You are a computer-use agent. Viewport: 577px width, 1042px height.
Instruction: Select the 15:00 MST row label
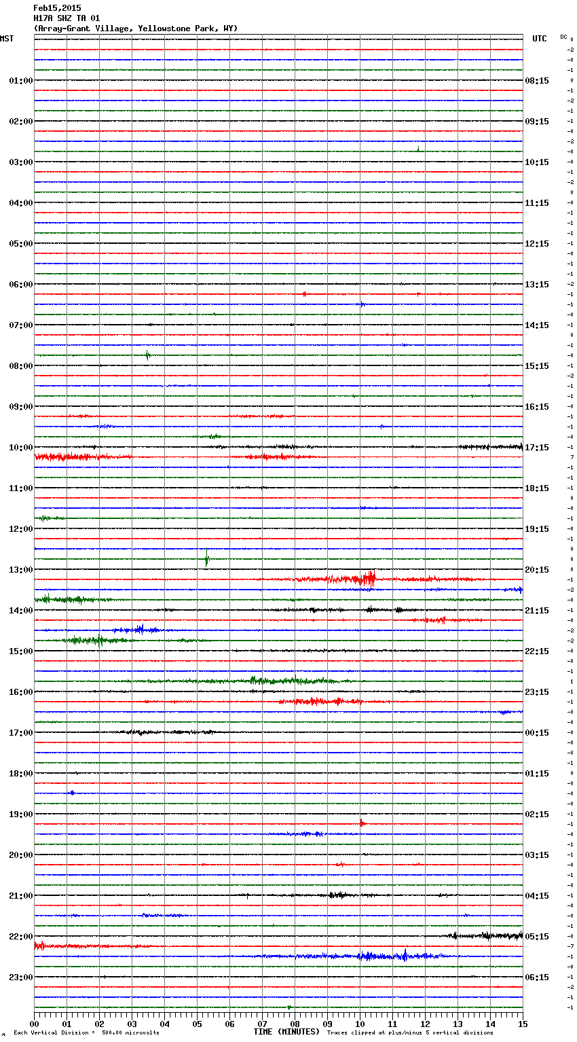21,651
